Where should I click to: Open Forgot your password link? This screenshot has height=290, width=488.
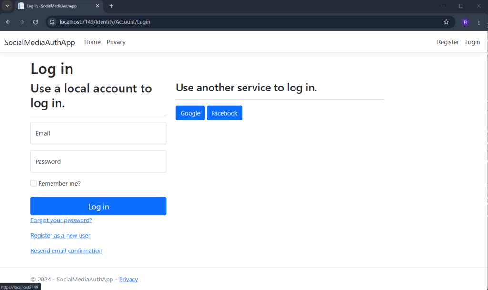click(61, 220)
